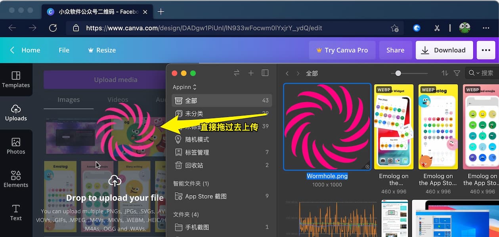Expand the Appinn library switcher
499x237 pixels.
click(x=184, y=87)
